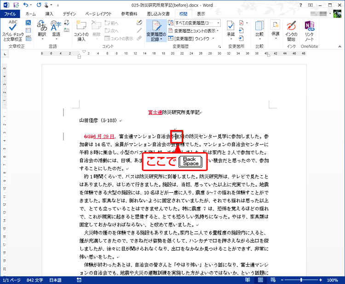Open 変更履歴 group dialog launcher

click(x=219, y=47)
